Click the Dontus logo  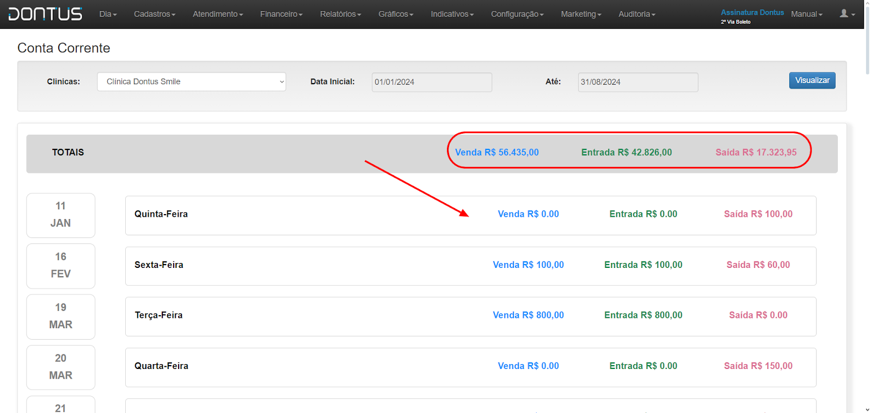pyautogui.click(x=45, y=14)
